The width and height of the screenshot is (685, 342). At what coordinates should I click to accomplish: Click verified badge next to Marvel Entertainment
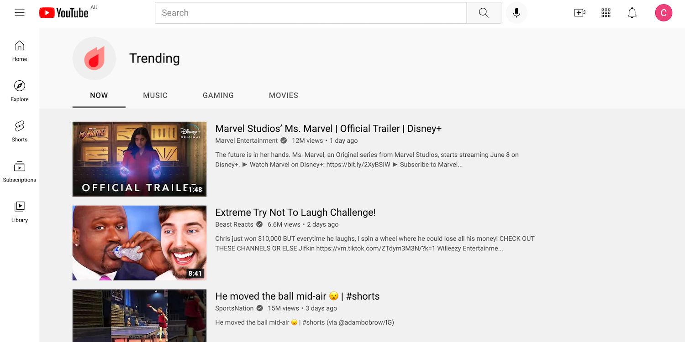pyautogui.click(x=284, y=140)
